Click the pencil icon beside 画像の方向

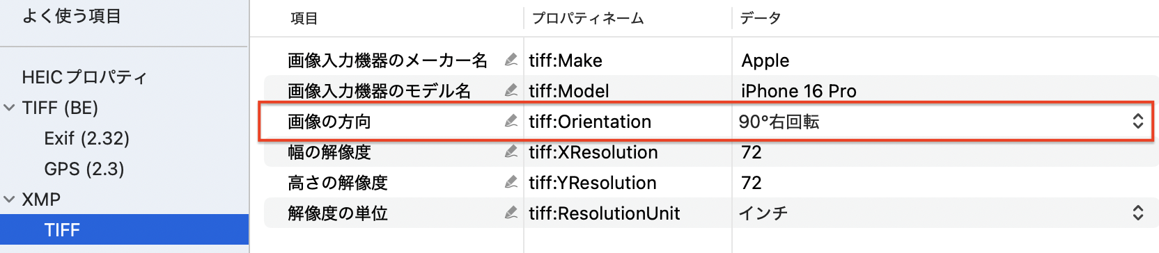(511, 121)
